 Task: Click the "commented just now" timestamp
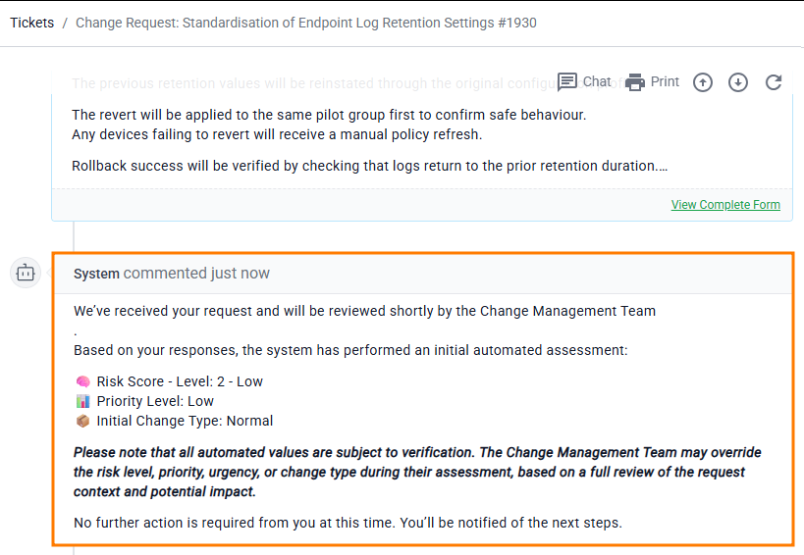coord(196,274)
